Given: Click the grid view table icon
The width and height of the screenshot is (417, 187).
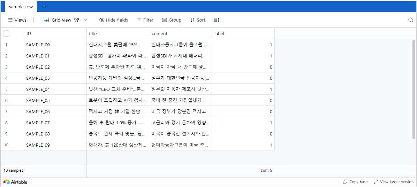Looking at the screenshot, I should 46,20.
